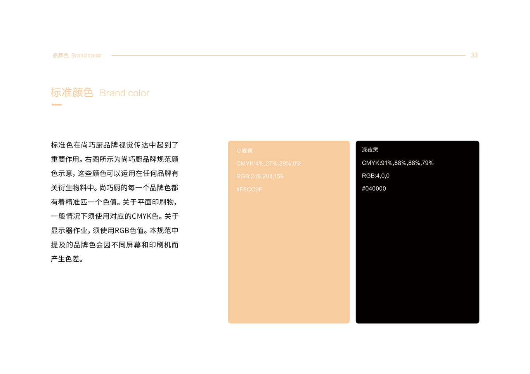Click the label '小麦黄'
Image resolution: width=530 pixels, height=374 pixels.
244,151
